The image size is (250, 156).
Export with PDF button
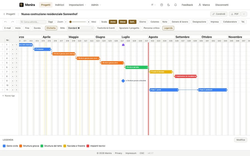point(235,14)
